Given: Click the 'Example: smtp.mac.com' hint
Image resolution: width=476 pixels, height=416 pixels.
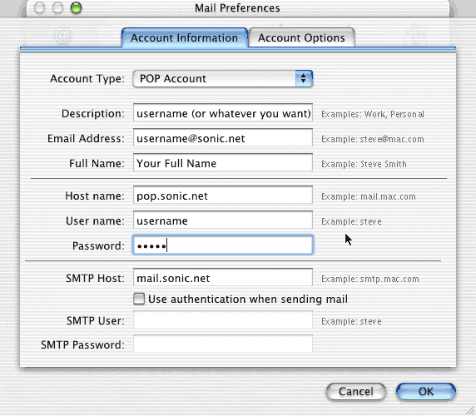Looking at the screenshot, I should point(370,279).
